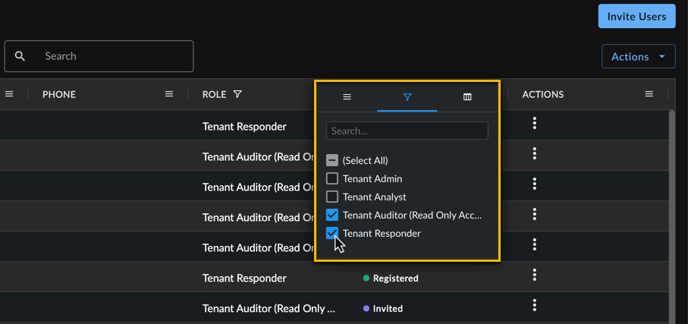688x324 pixels.
Task: Expand the Actions dropdown button
Action: pyautogui.click(x=639, y=57)
